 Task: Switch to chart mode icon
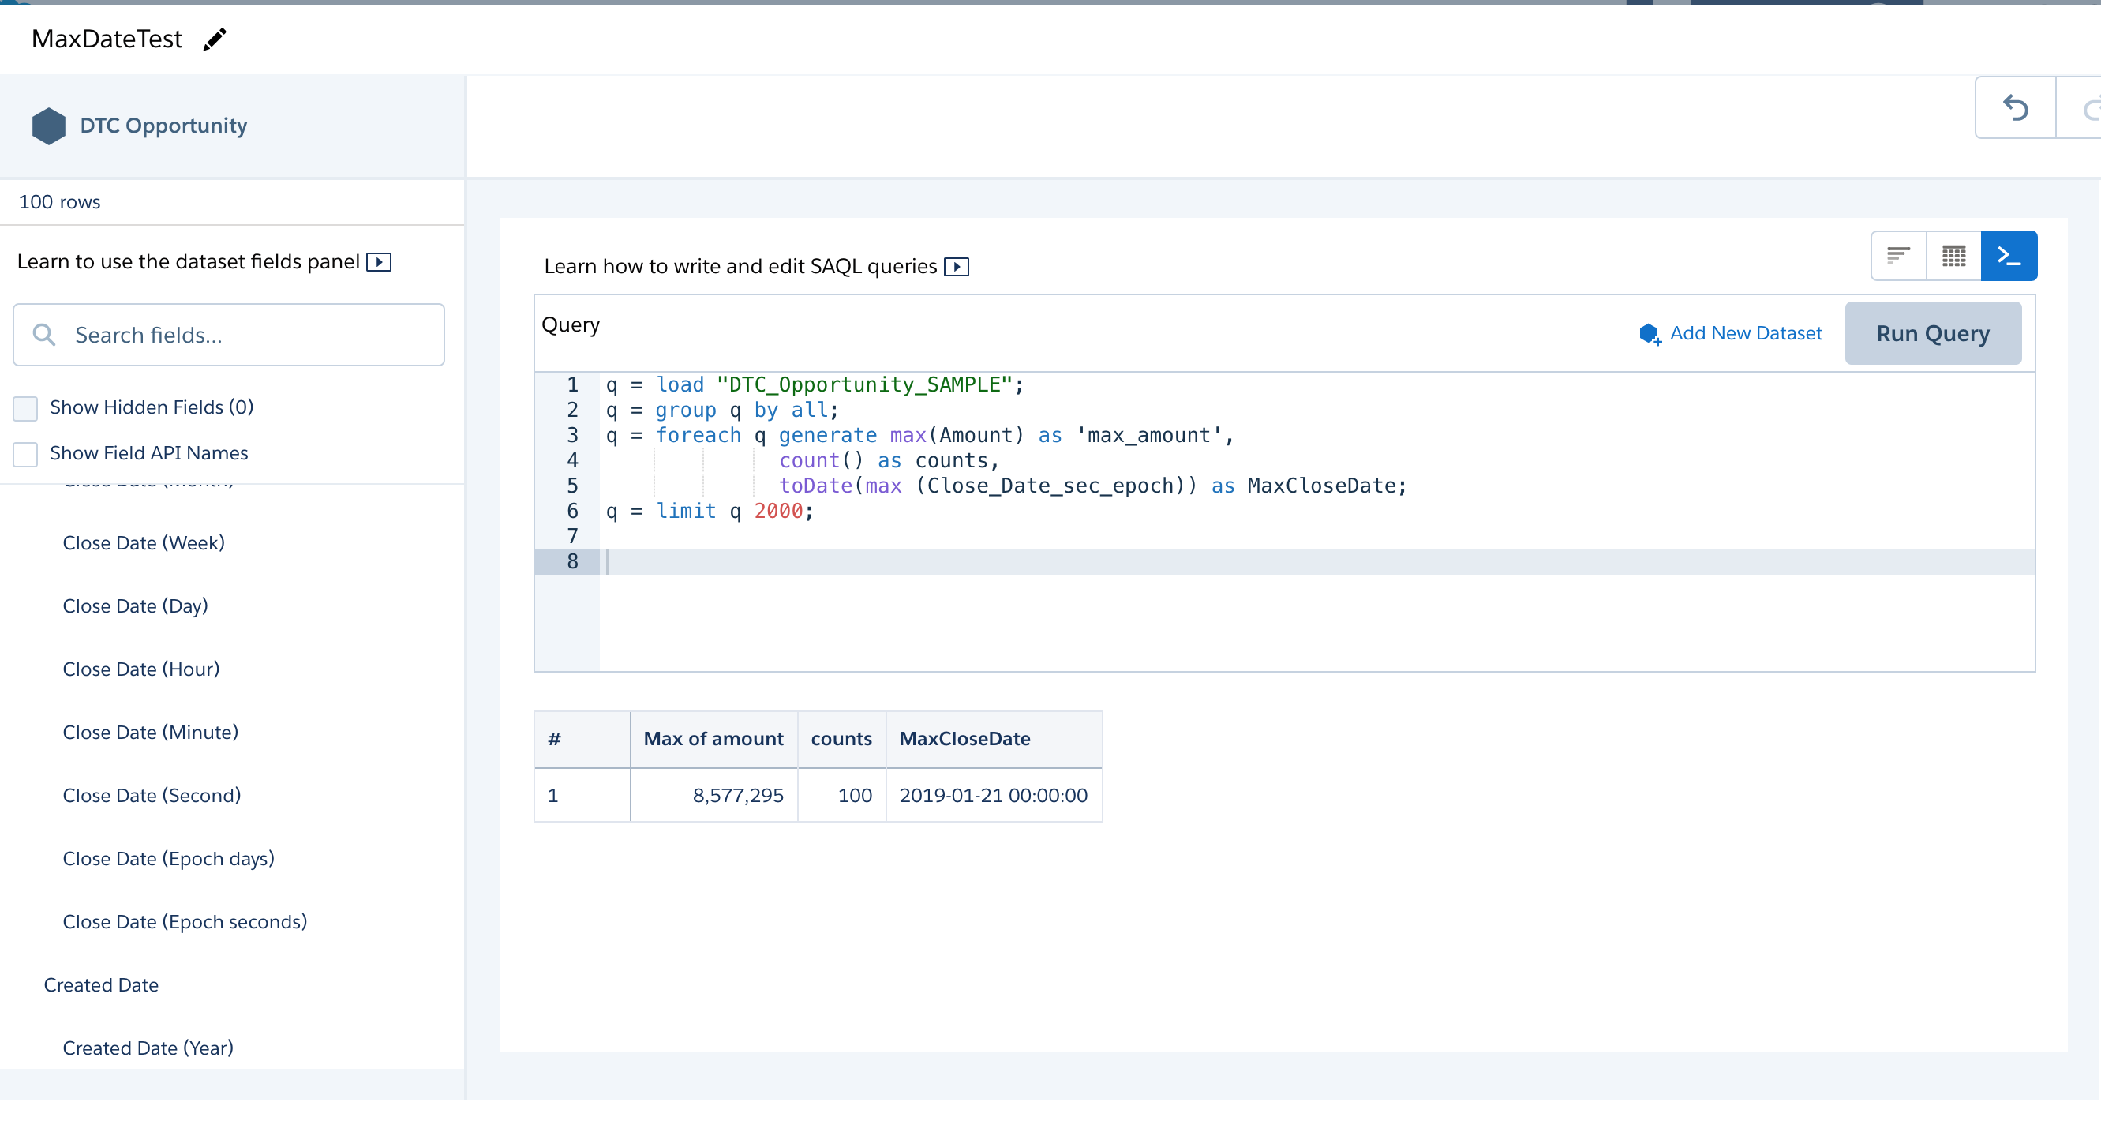pyautogui.click(x=1899, y=257)
